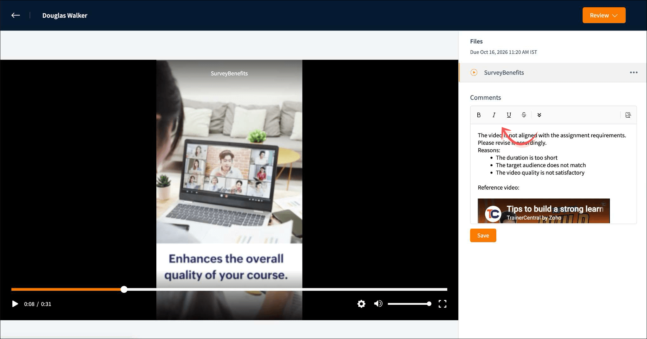Viewport: 647px width, 339px height.
Task: Click the SurveyBenefits play circle icon
Action: pyautogui.click(x=474, y=73)
